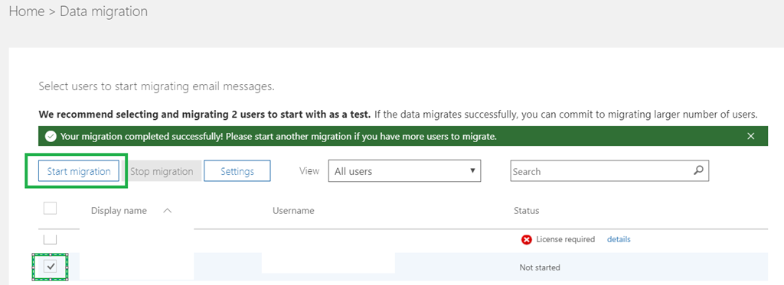The image size is (784, 285).
Task: Click the green success checkmark icon
Action: [51, 136]
